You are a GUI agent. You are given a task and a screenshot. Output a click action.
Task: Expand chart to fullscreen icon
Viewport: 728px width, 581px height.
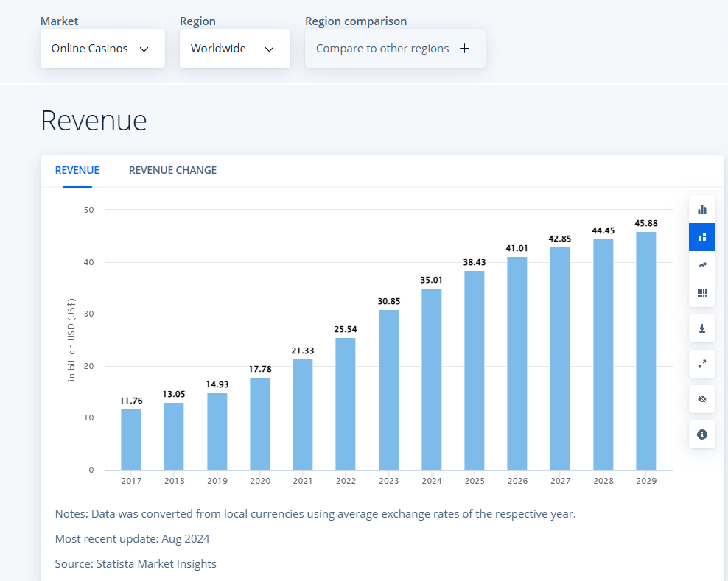click(x=701, y=364)
